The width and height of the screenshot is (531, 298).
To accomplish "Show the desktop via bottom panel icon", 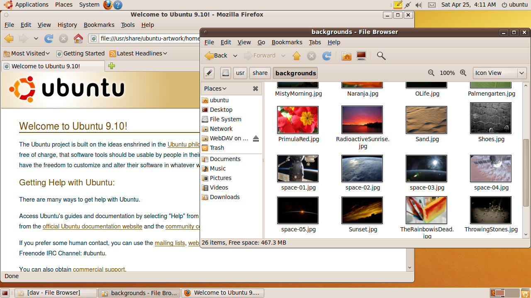I will pyautogui.click(x=5, y=293).
